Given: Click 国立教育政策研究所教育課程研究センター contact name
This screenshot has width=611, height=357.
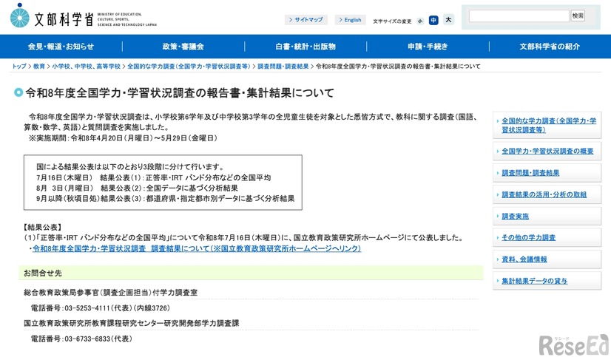Looking at the screenshot, I should click(x=132, y=323).
